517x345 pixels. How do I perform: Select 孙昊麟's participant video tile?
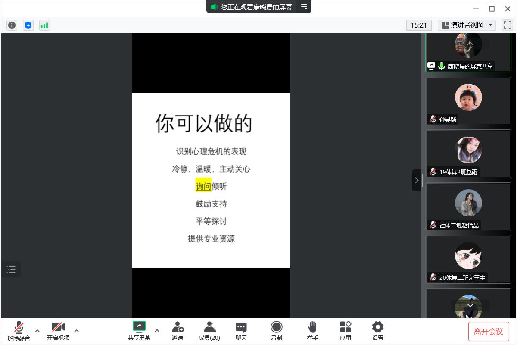tap(468, 101)
